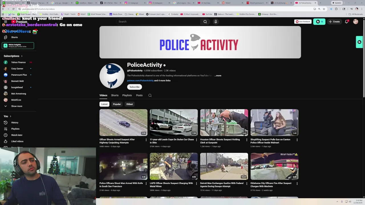Switch to the Videos tab
The image size is (365, 205).
coord(103,95)
